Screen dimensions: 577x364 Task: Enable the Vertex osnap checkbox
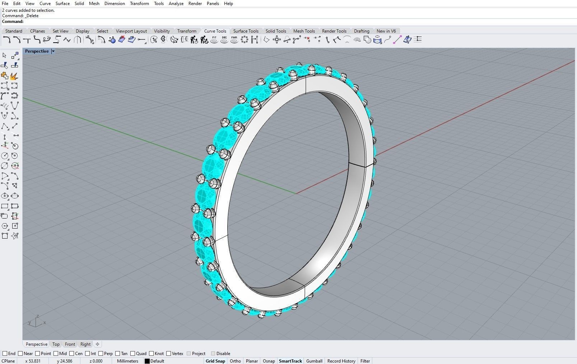pos(169,354)
